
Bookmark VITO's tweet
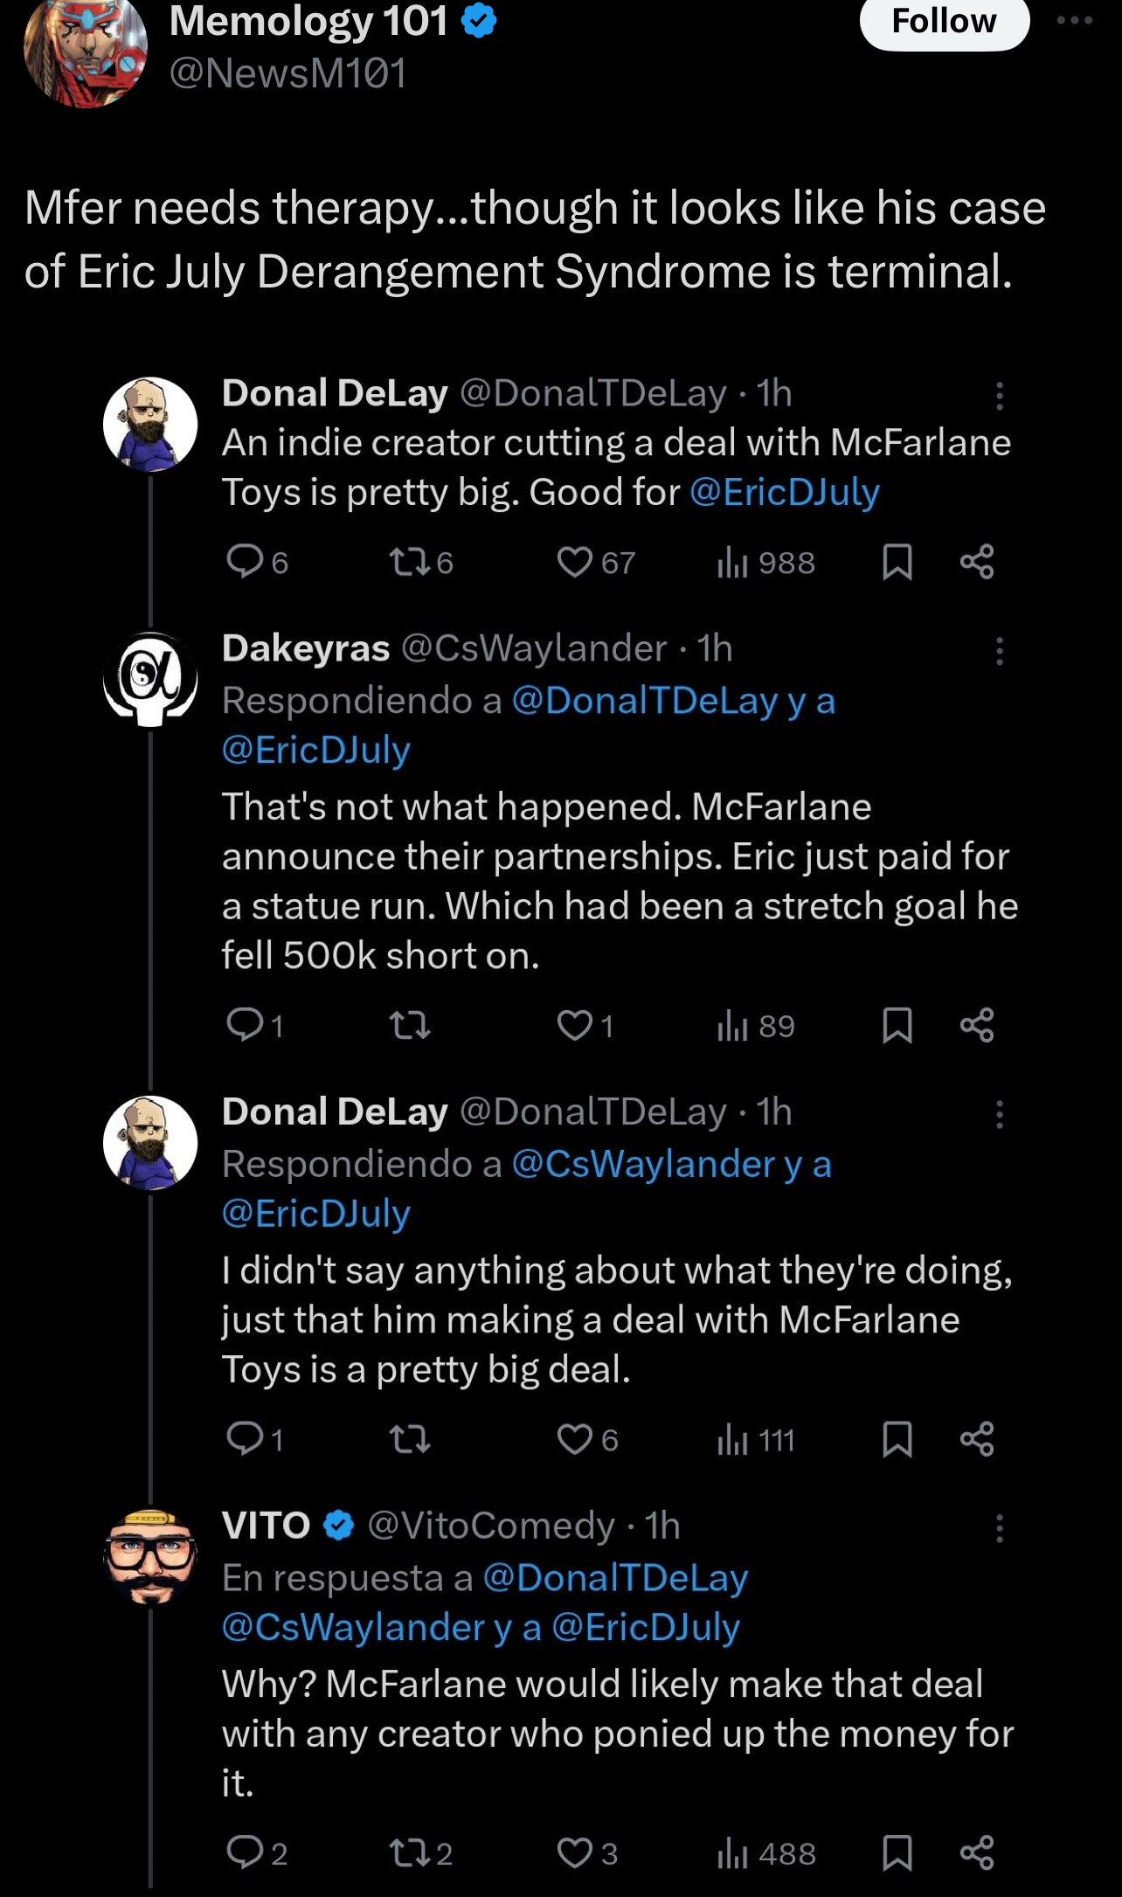pyautogui.click(x=897, y=1852)
